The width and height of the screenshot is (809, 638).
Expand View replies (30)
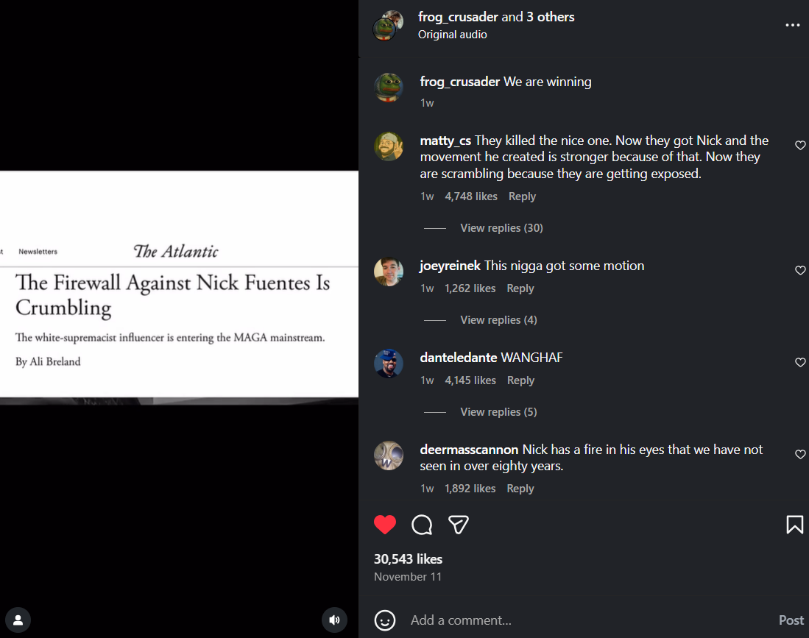pyautogui.click(x=501, y=228)
